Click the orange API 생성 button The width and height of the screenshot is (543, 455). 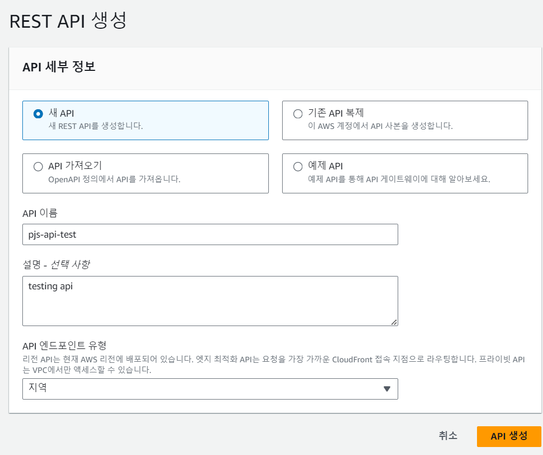[x=509, y=436]
